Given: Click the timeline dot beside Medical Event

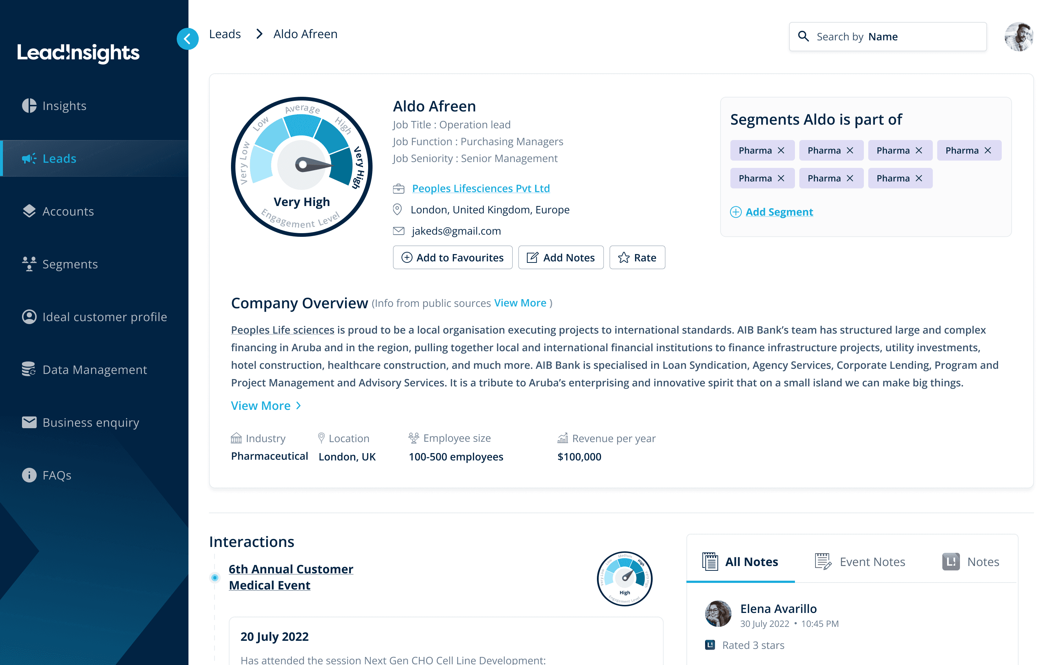Looking at the screenshot, I should pyautogui.click(x=215, y=577).
